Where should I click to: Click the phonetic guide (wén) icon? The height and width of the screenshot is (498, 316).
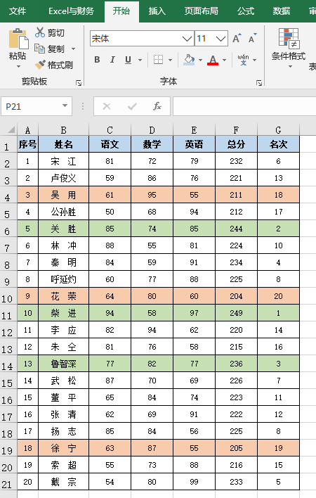coord(243,59)
